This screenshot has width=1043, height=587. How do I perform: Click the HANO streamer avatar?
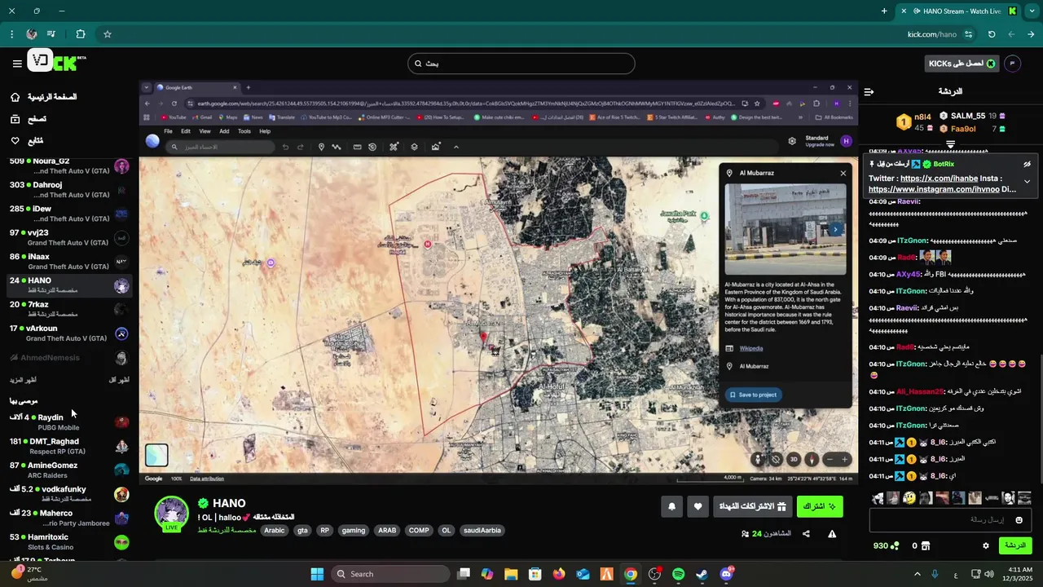click(171, 513)
